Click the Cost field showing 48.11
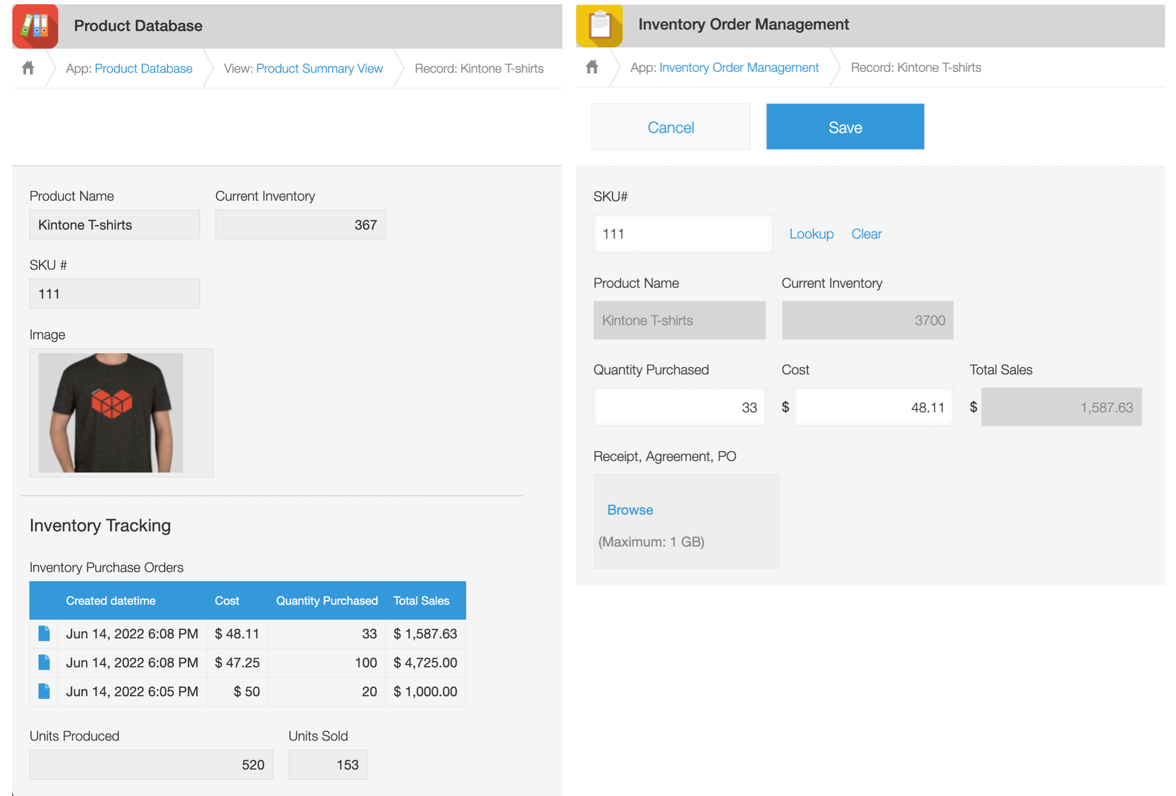 874,407
